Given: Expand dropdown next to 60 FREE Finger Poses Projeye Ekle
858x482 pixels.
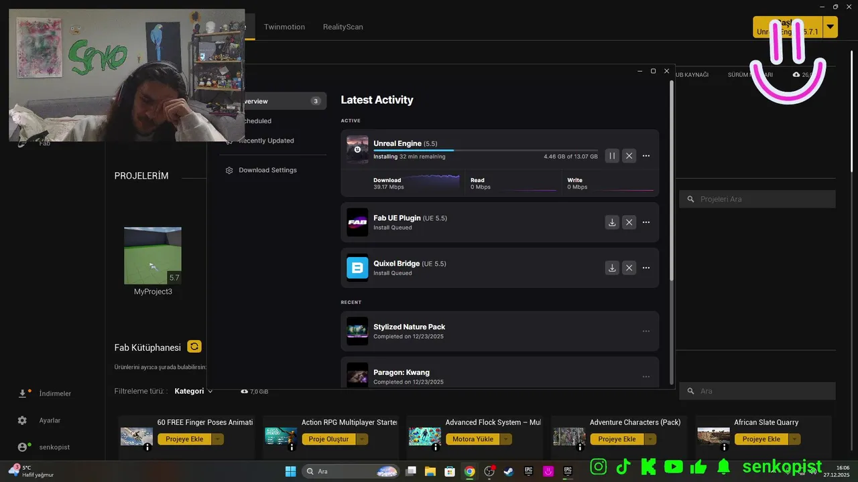Looking at the screenshot, I should (218, 439).
